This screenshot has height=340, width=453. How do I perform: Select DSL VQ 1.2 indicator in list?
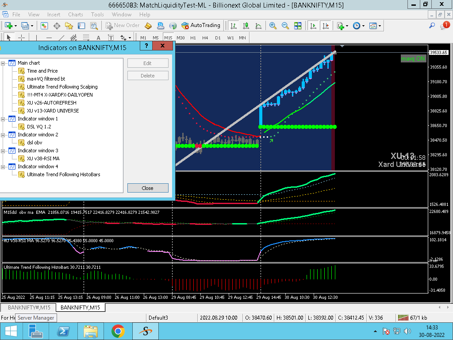pyautogui.click(x=38, y=127)
